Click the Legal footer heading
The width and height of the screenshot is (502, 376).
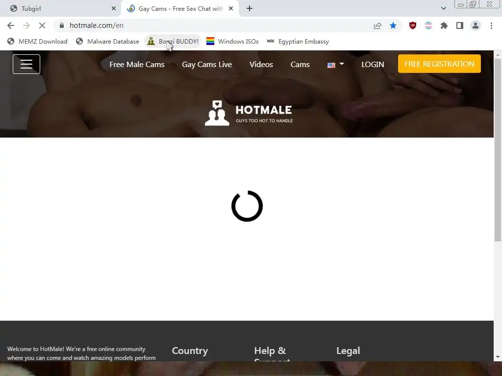click(x=349, y=351)
